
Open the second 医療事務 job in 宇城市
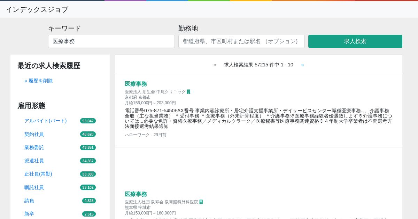click(x=136, y=194)
